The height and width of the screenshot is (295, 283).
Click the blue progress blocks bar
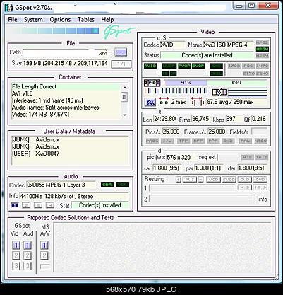click(x=54, y=31)
